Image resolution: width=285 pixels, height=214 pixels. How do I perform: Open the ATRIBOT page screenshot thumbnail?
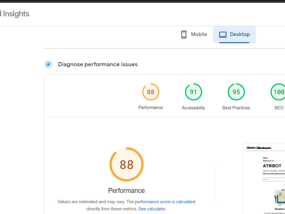264,179
